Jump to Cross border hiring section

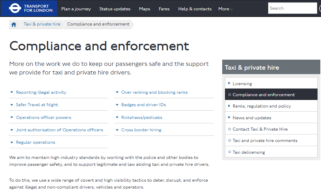tap(141, 130)
